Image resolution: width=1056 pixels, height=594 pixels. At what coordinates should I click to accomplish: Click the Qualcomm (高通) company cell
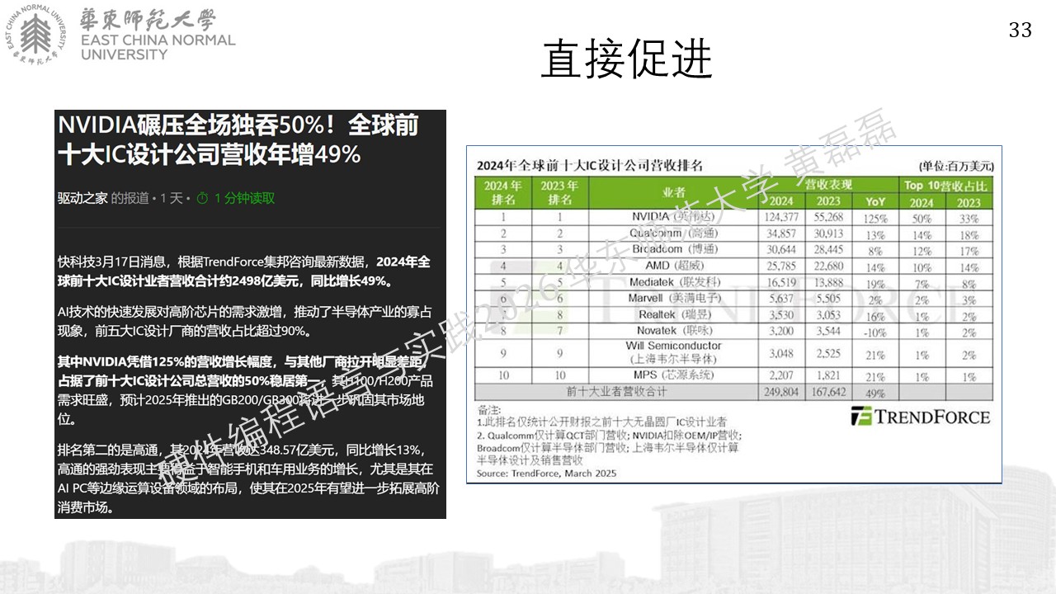[673, 233]
